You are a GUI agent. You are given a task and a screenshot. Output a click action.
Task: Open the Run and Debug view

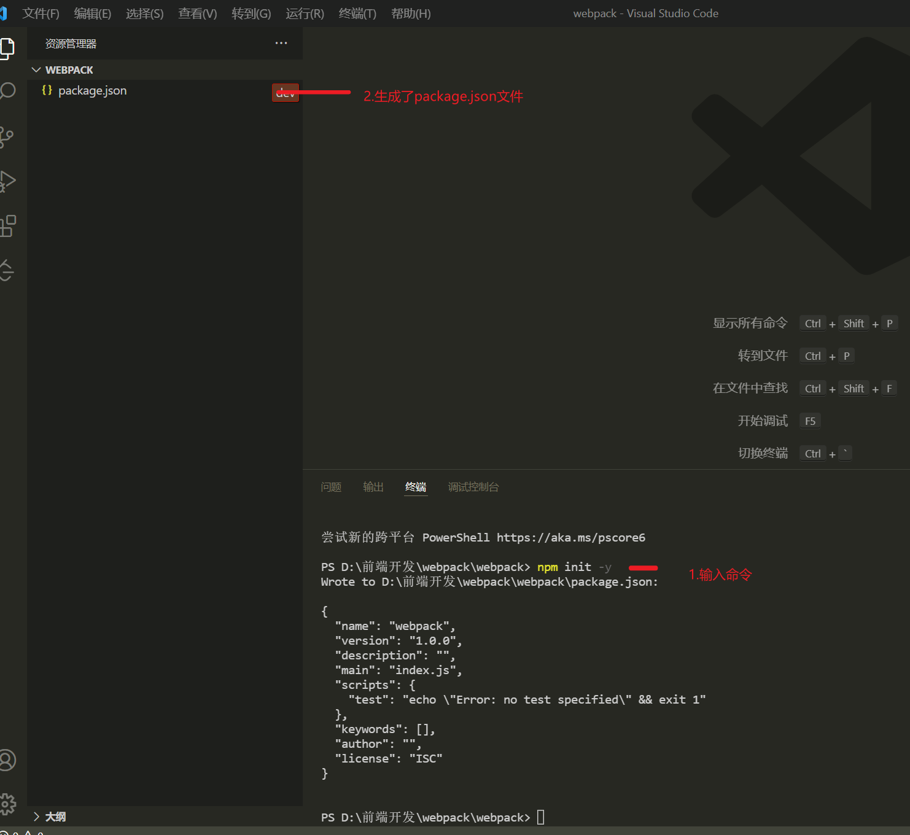click(x=7, y=181)
